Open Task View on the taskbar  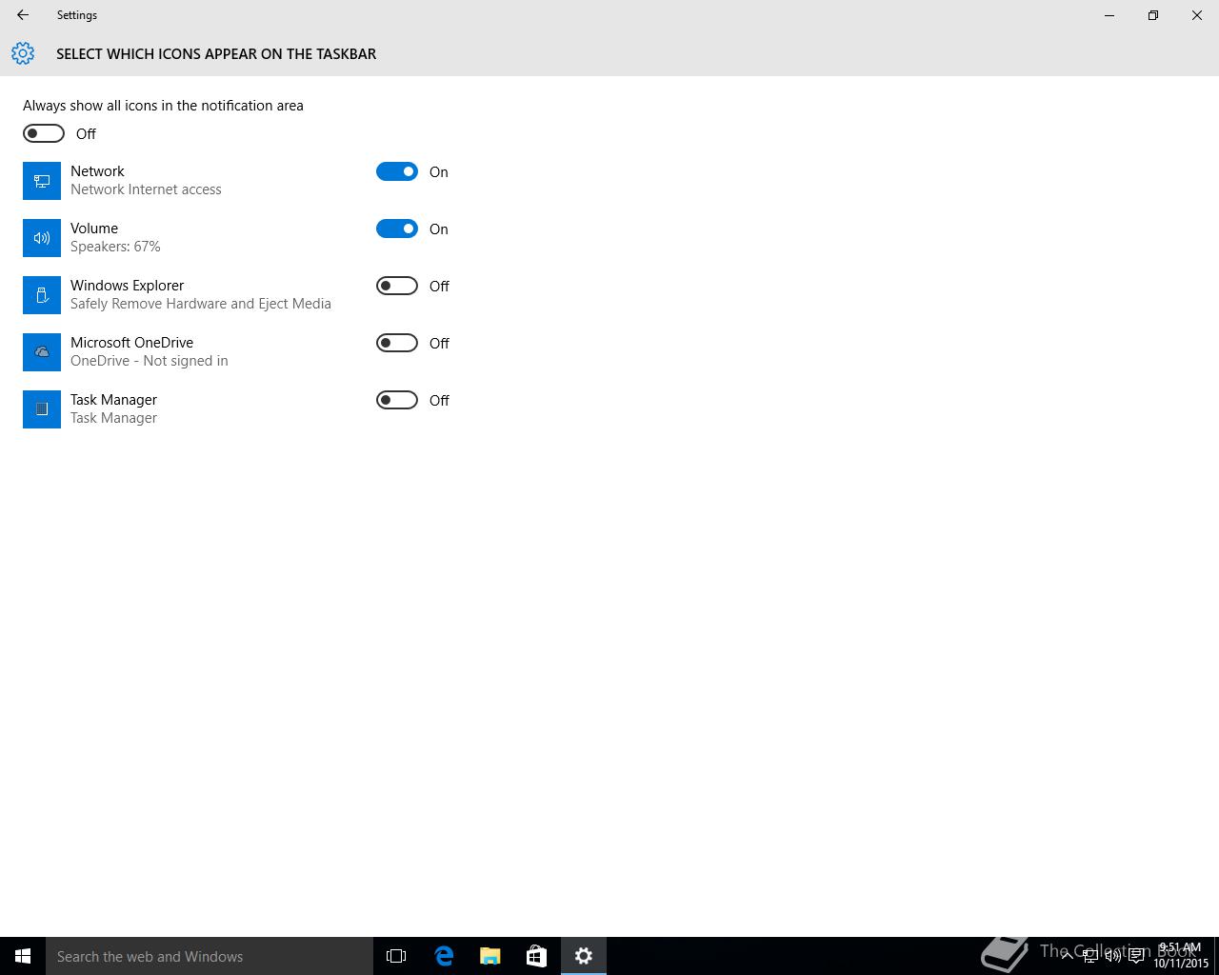click(x=396, y=956)
